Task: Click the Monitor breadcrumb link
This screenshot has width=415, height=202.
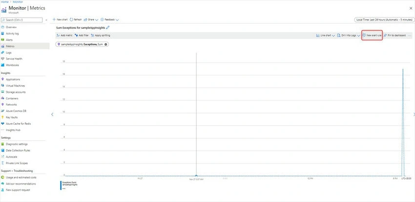Action: (18, 2)
